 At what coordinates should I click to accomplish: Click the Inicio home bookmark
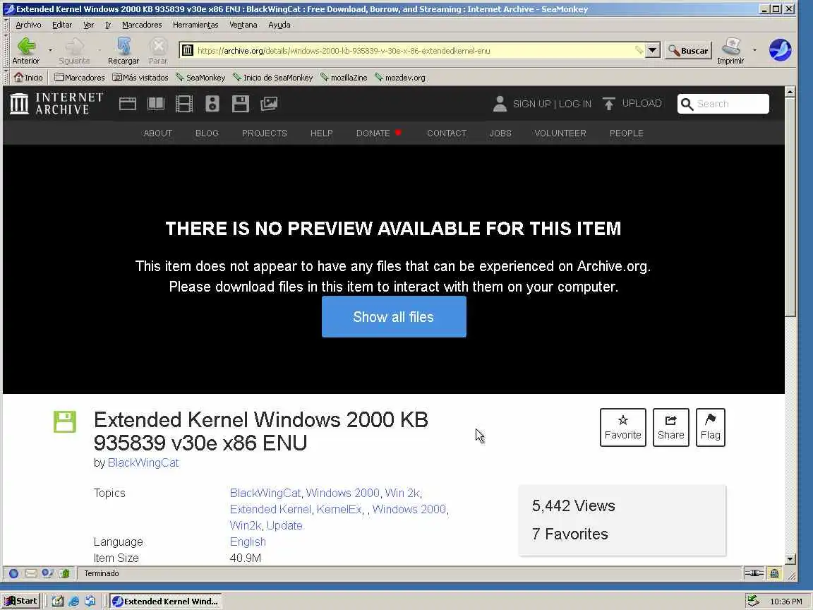click(28, 77)
